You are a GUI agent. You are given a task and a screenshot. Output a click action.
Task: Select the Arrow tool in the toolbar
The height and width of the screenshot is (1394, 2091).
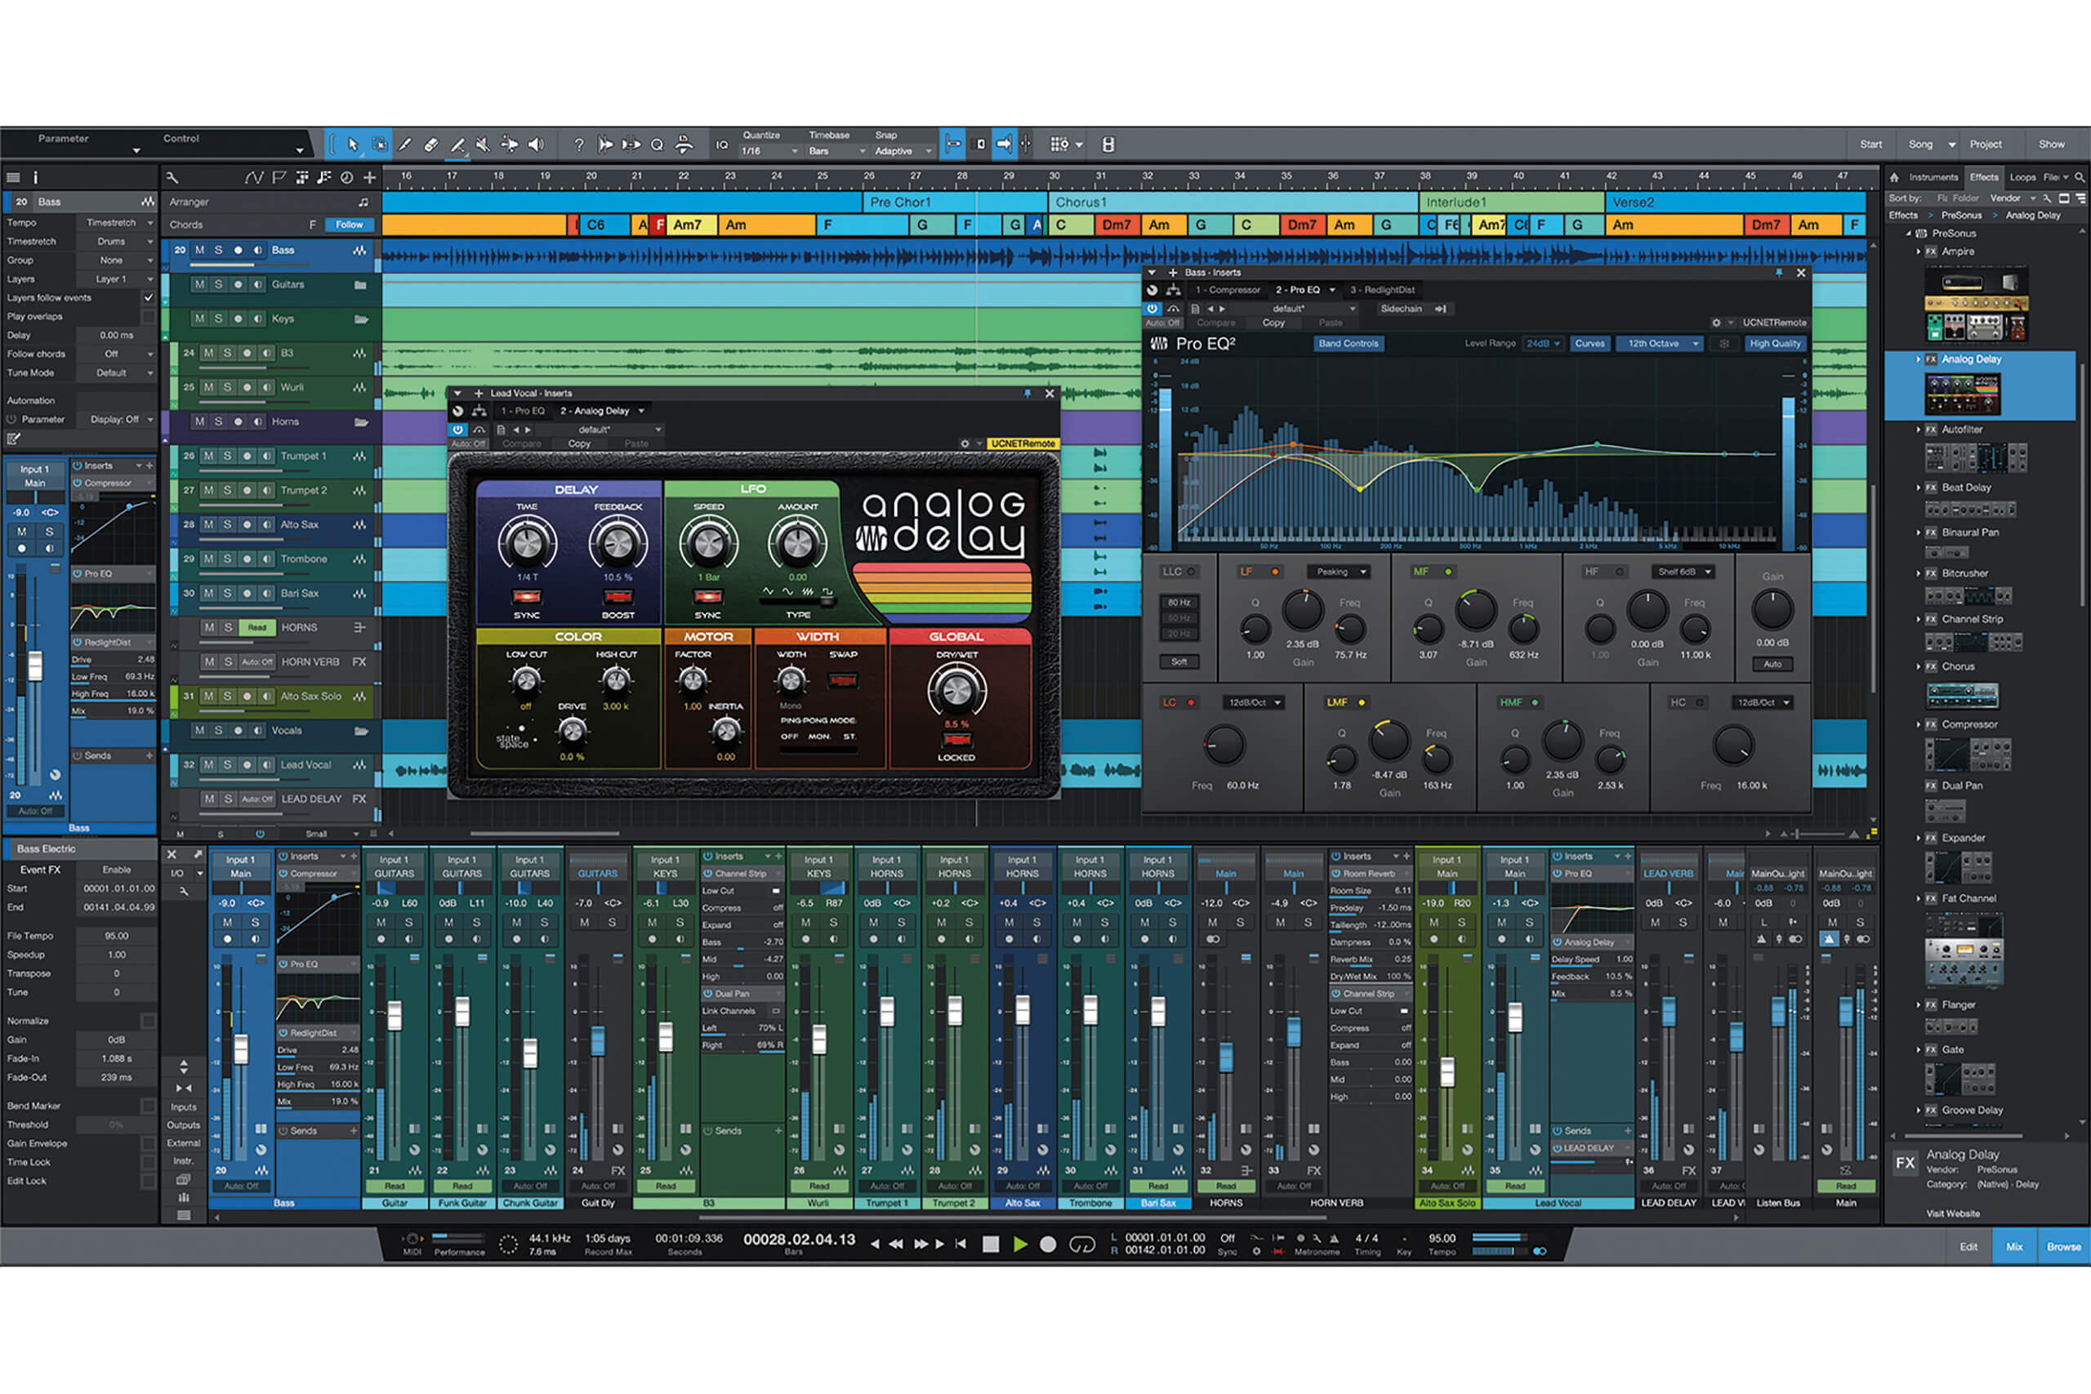point(354,144)
